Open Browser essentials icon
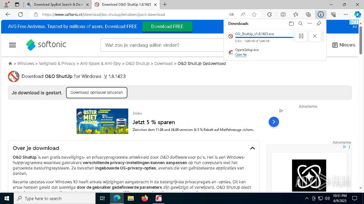 click(333, 14)
